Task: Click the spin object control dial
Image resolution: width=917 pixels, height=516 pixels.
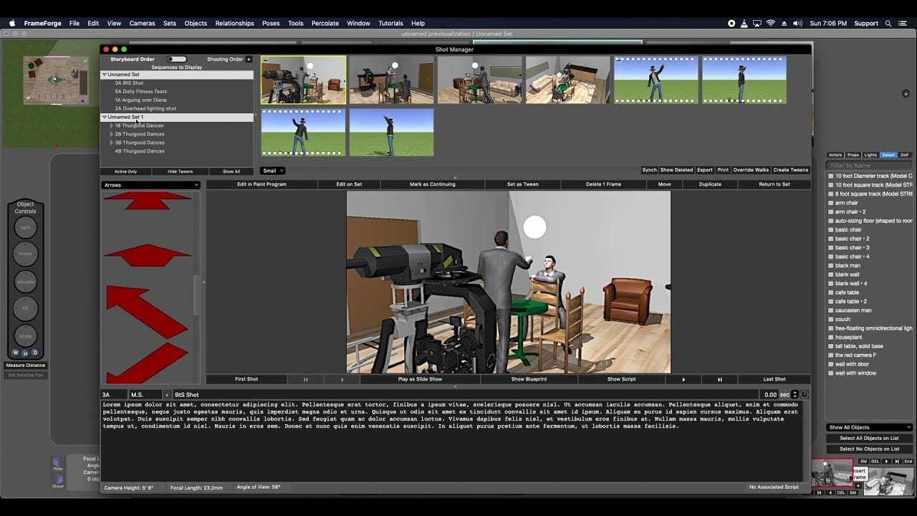Action: tap(25, 227)
